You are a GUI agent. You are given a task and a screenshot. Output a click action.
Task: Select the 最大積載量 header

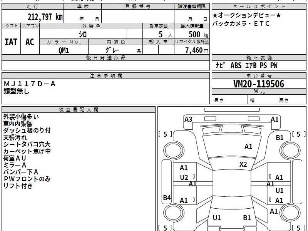(192, 26)
